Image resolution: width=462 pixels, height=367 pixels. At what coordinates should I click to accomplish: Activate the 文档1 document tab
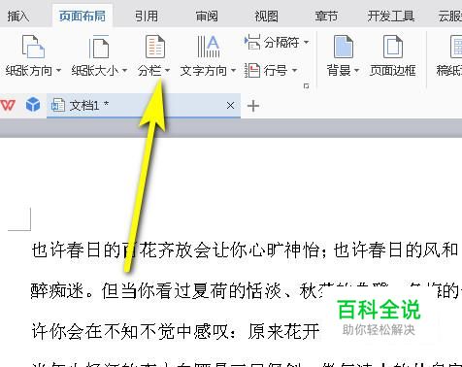click(x=144, y=106)
